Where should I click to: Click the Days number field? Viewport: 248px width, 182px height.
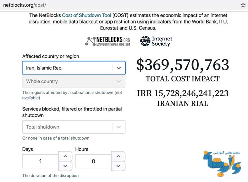[40, 161]
